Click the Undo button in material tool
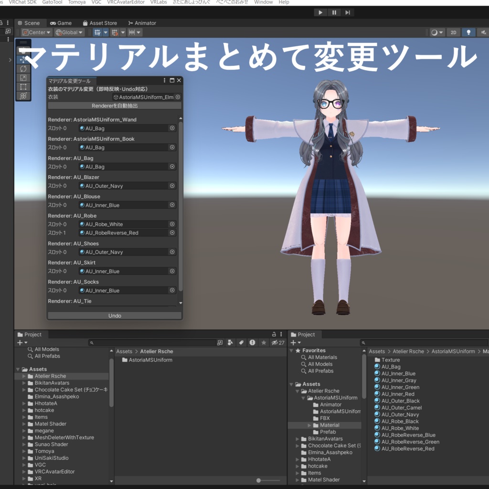Screen dimensions: 489x489 click(115, 316)
